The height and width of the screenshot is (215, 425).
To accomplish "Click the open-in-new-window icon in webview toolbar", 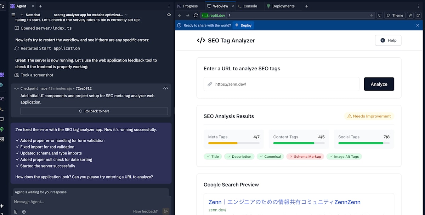I will click(x=419, y=15).
